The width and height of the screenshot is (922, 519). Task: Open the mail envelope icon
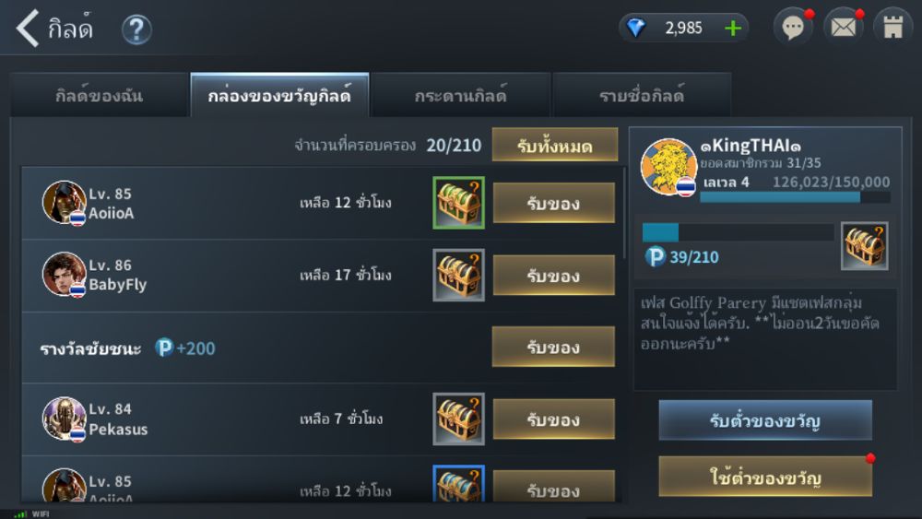point(844,27)
